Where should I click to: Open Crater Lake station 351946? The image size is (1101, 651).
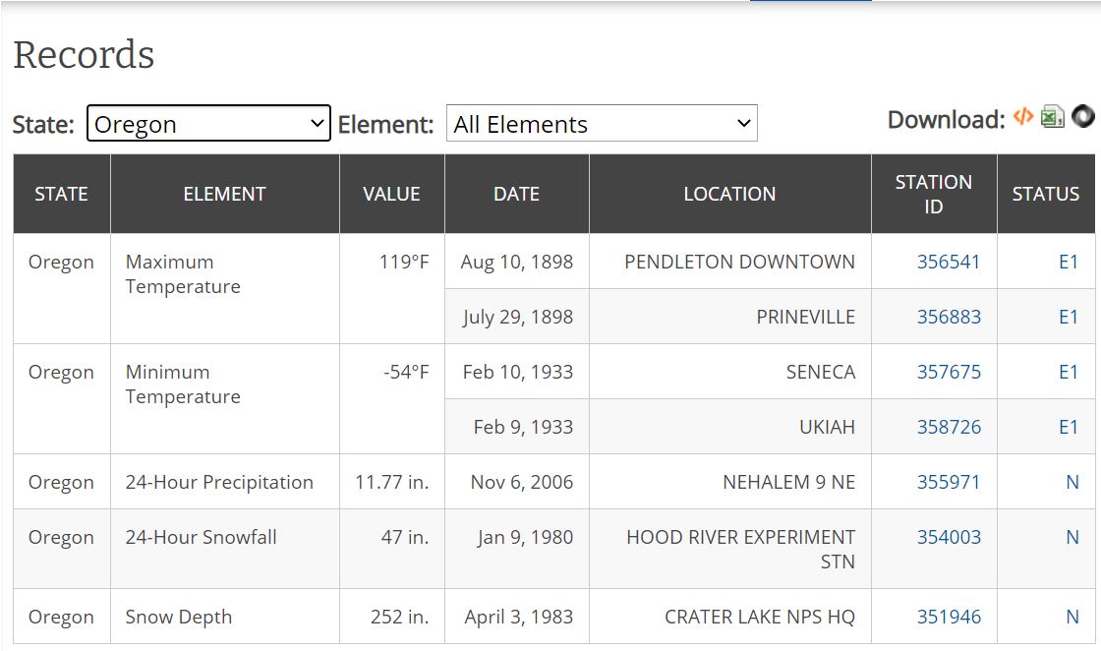949,618
